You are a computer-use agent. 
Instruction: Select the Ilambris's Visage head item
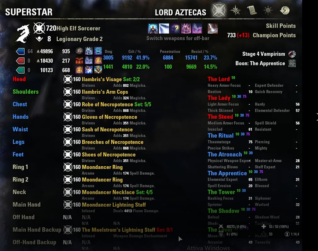click(102, 79)
